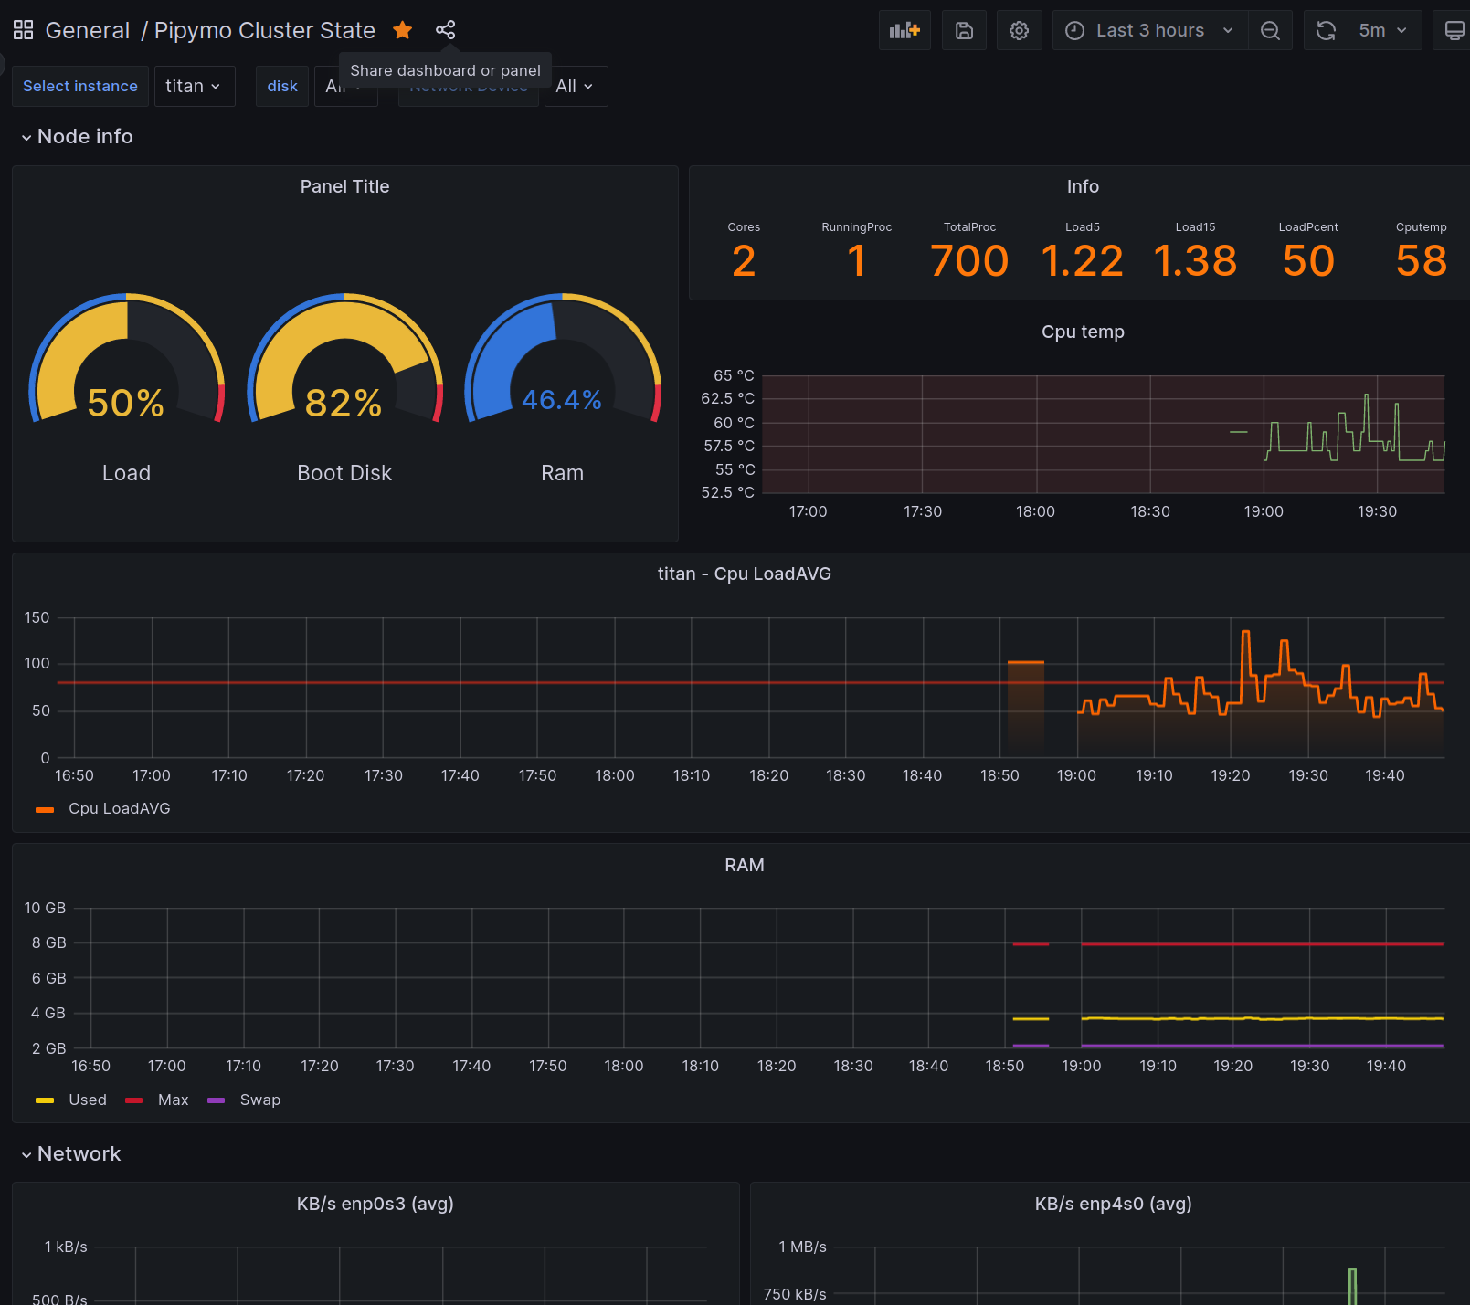Cycle view mode with monitor icon
This screenshot has height=1305, width=1470.
(1454, 30)
